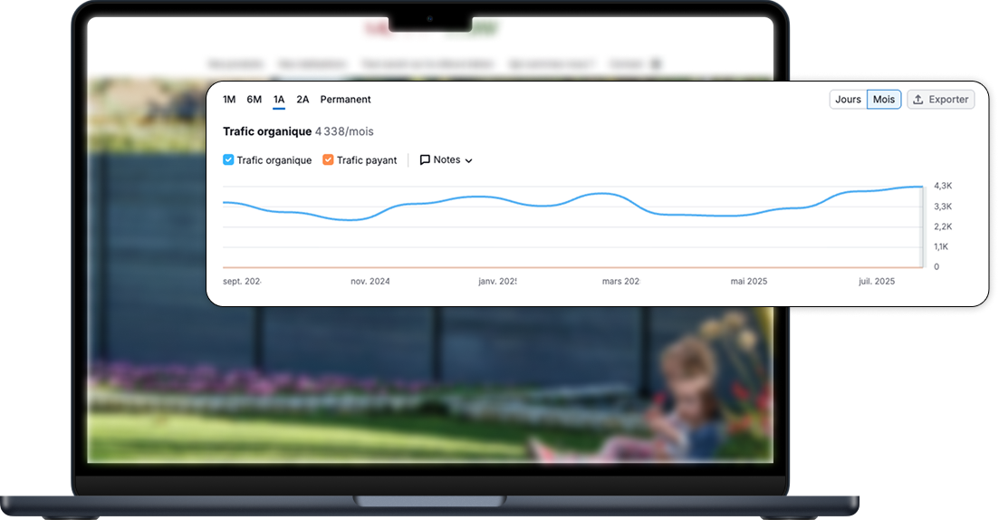Click the Trafic organique 4 338/mois heading
Viewport: 999px width, 520px height.
click(298, 131)
